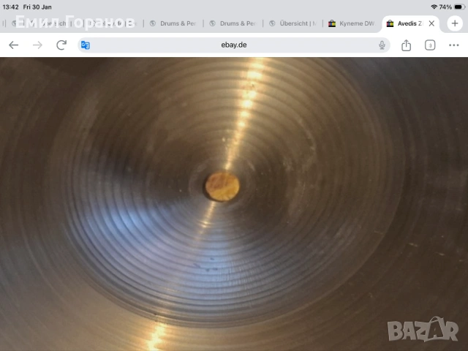
Task: Open the cymbal photo on the page
Action: [x=234, y=204]
